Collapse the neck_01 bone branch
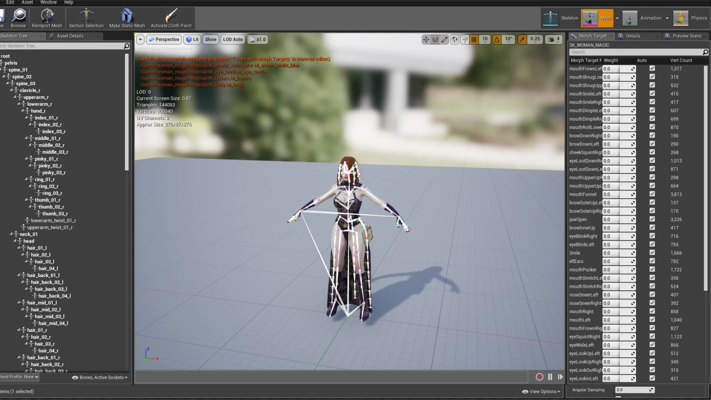The height and width of the screenshot is (400, 711). click(11, 234)
